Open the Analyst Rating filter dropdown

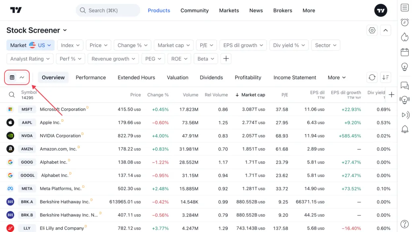coord(30,59)
